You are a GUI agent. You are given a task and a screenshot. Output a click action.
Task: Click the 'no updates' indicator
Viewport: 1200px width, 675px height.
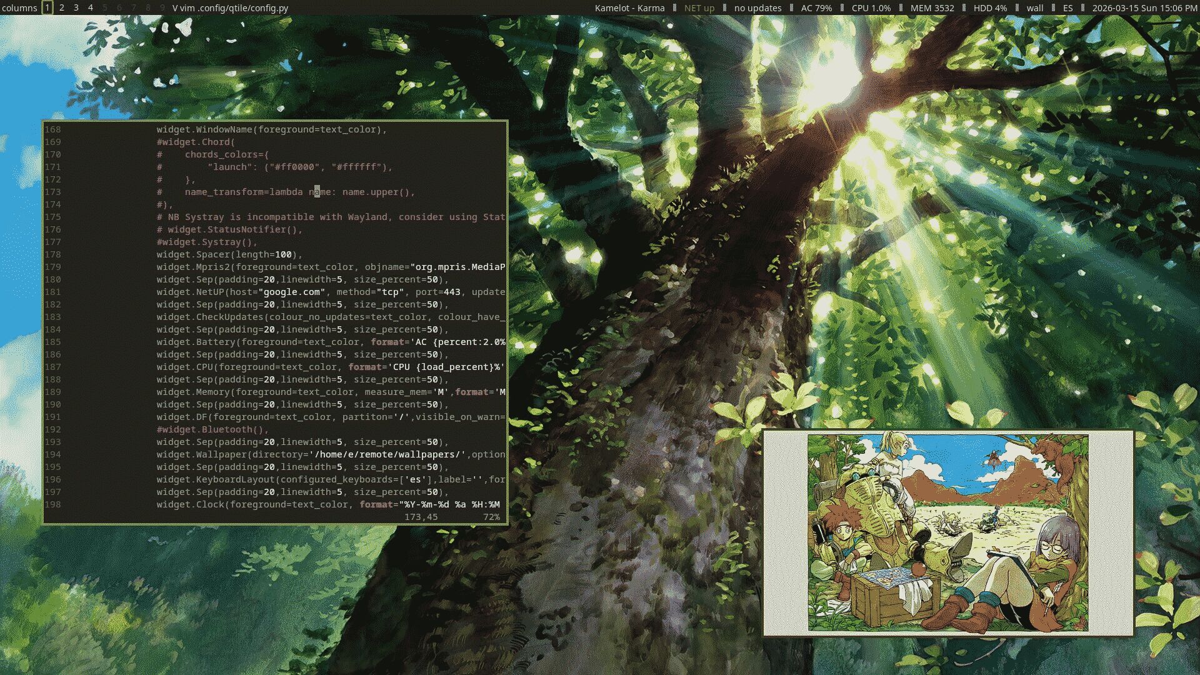757,8
